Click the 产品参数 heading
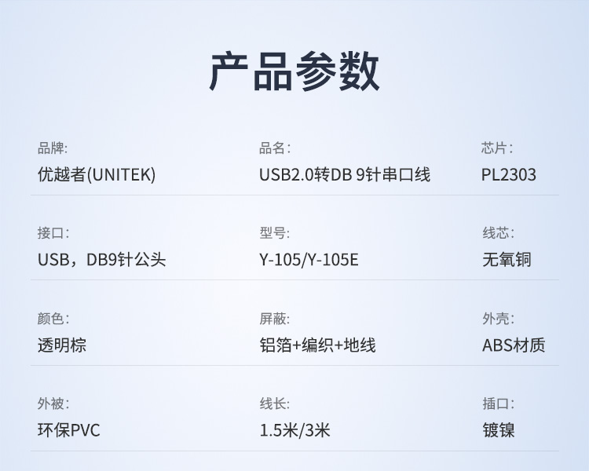This screenshot has width=589, height=471. point(294,73)
